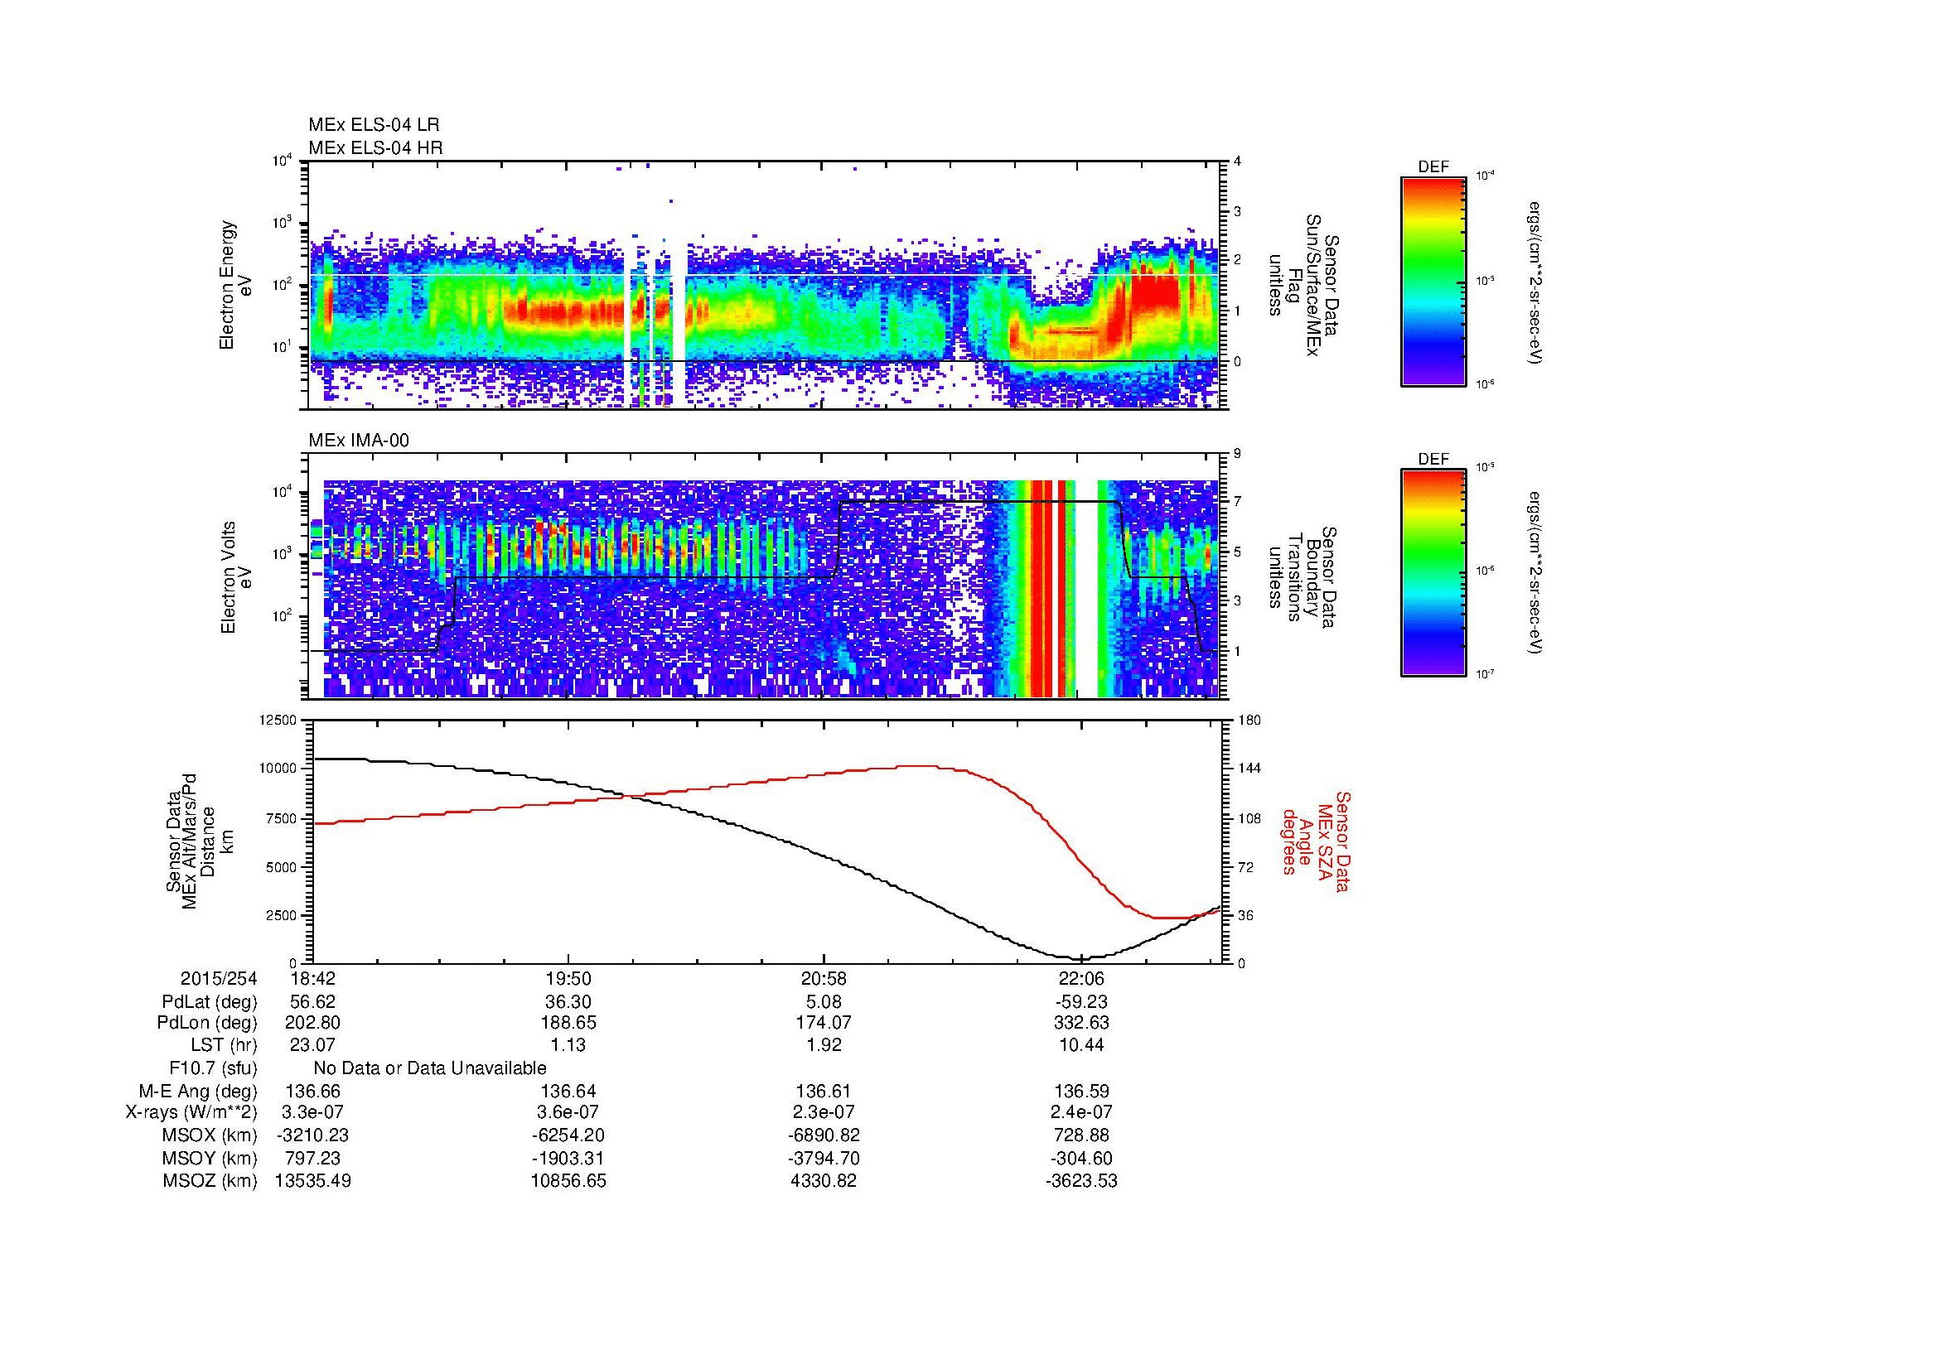1938x1369 pixels.
Task: Click the '2015/254' date label
Action: 219,978
